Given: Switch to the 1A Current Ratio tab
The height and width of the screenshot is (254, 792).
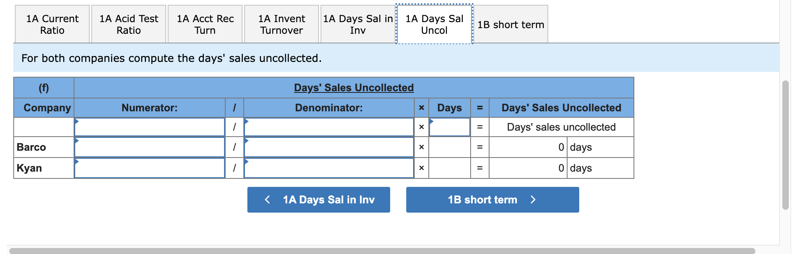Looking at the screenshot, I should [52, 24].
